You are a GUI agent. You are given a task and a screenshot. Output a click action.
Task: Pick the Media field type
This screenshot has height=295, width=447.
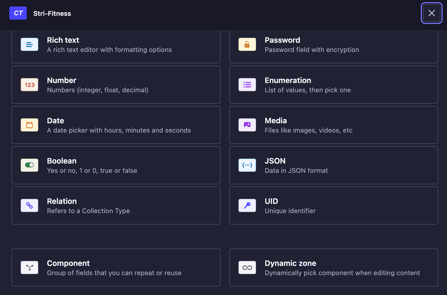pos(334,125)
